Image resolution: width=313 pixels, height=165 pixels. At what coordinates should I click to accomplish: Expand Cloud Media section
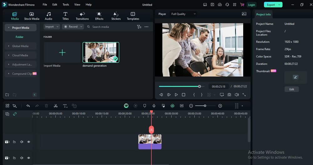(9, 55)
